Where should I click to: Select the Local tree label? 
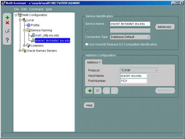coord(30,20)
